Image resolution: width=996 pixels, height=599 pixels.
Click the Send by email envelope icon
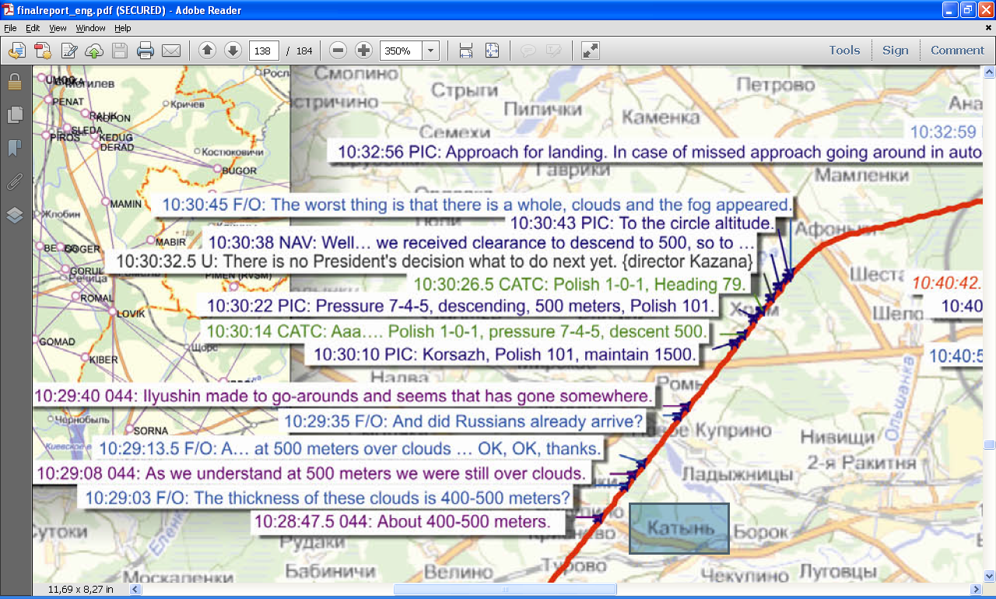171,51
